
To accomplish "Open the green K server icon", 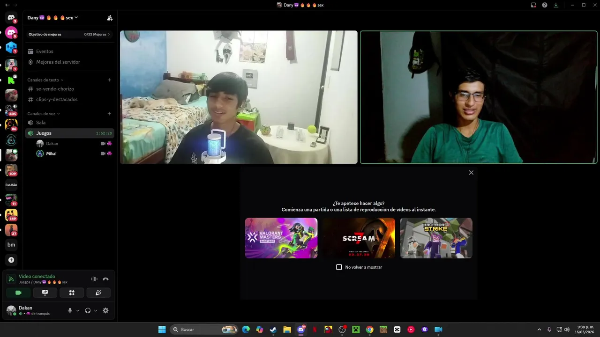I will pyautogui.click(x=11, y=80).
